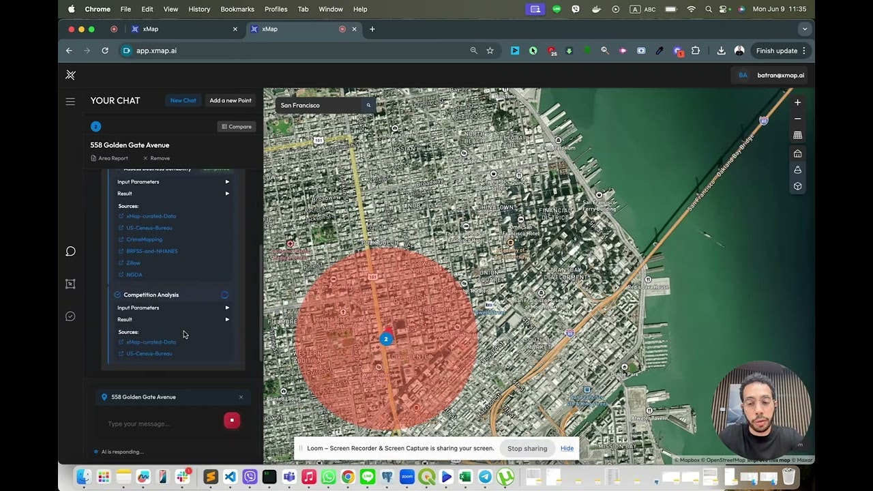Start a New Chat
This screenshot has height=491, width=873.
click(x=183, y=100)
